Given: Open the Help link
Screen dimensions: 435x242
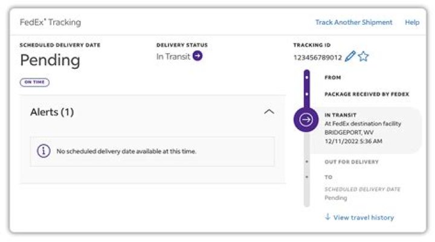Looking at the screenshot, I should coord(412,22).
